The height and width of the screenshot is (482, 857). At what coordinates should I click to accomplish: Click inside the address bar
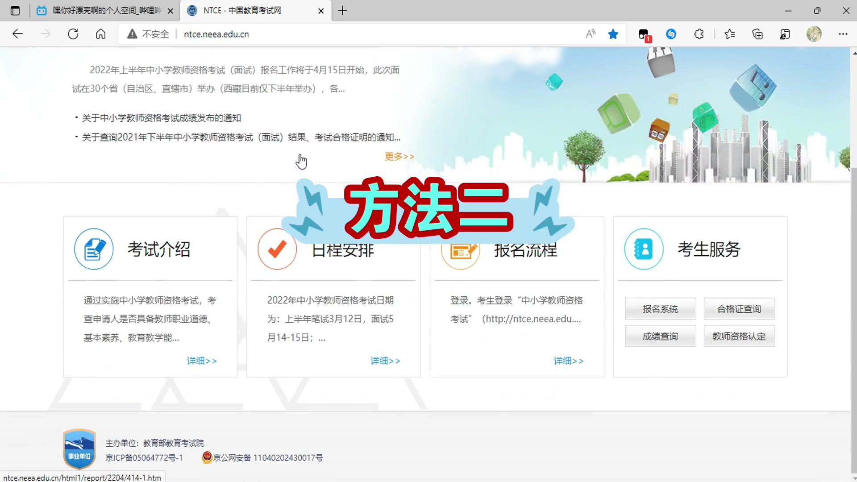[x=312, y=34]
